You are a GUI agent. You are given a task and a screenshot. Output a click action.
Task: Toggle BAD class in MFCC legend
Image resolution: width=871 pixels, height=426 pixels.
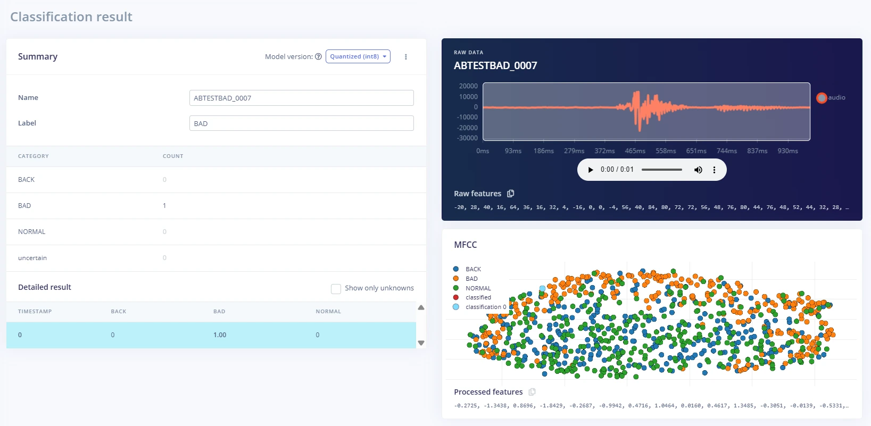pos(466,279)
